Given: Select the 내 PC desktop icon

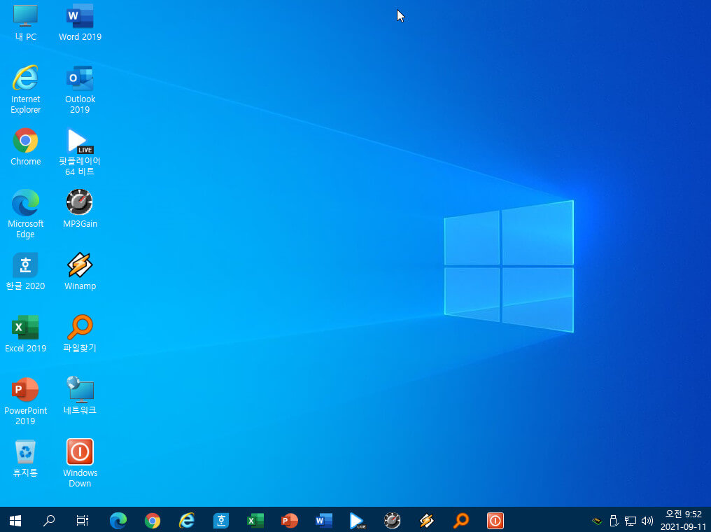Looking at the screenshot, I should tap(25, 22).
